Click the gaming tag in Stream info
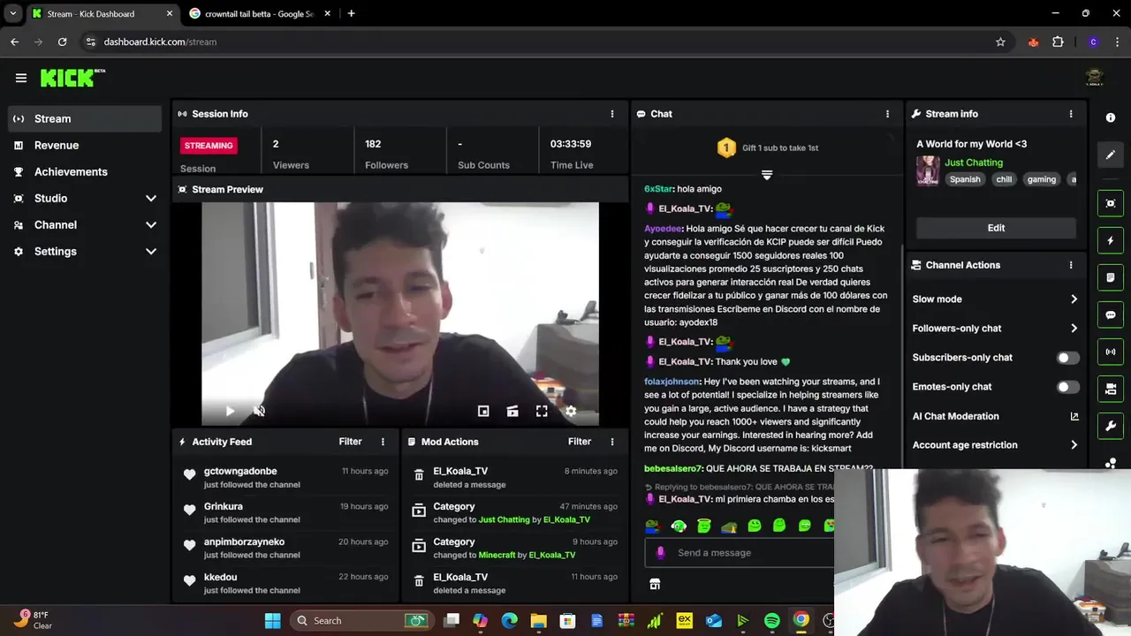1131x636 pixels. (1042, 179)
